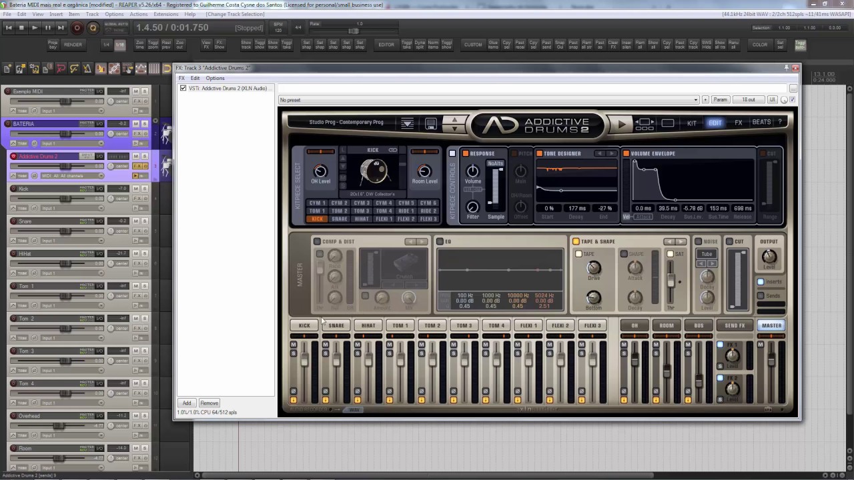Open the Edit menu in FX window
This screenshot has height=480, width=854.
click(x=195, y=78)
